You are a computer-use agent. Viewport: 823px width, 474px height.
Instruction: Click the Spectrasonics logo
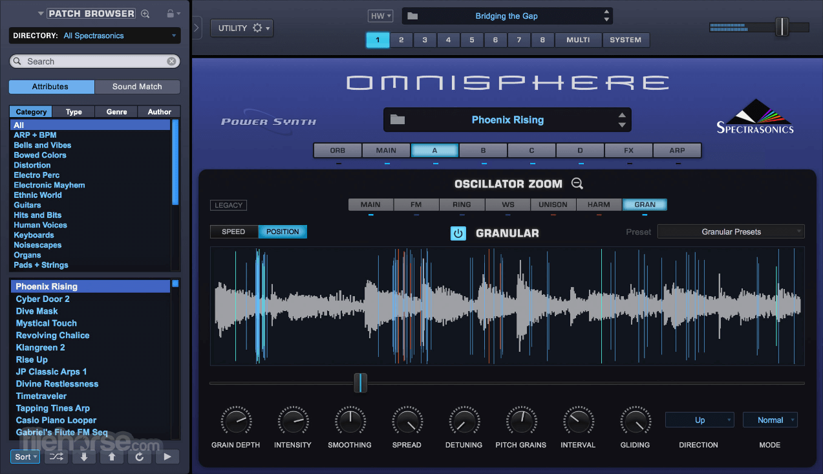(x=755, y=116)
